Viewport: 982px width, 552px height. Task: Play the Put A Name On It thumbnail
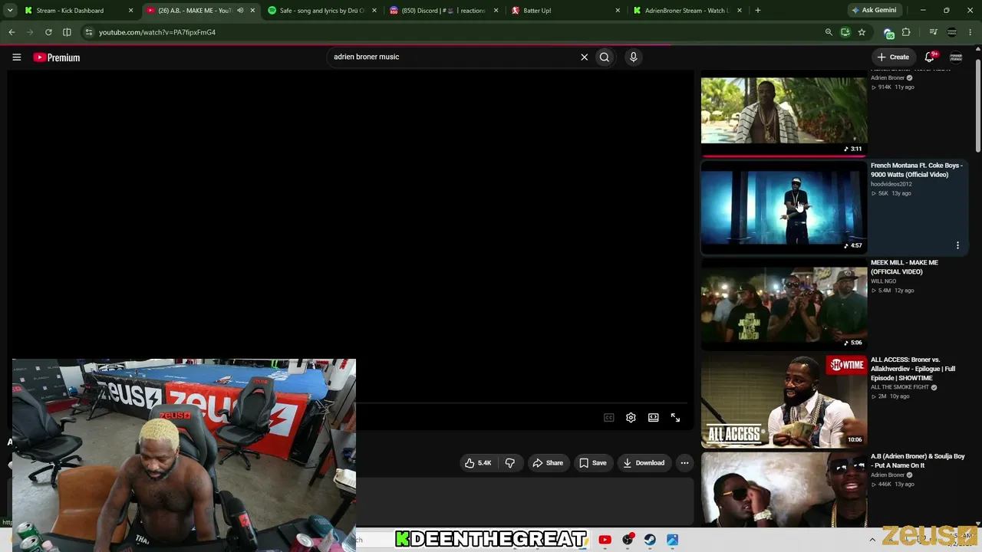784,490
